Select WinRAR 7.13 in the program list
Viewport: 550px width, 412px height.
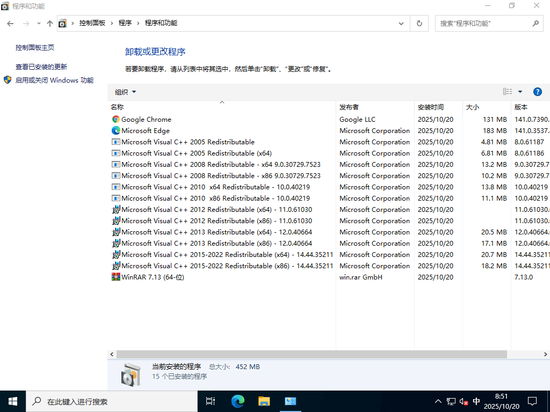(150, 277)
